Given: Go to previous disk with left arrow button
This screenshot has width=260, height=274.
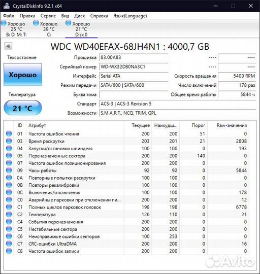Looking at the screenshot, I should pyautogui.click(x=8, y=46).
